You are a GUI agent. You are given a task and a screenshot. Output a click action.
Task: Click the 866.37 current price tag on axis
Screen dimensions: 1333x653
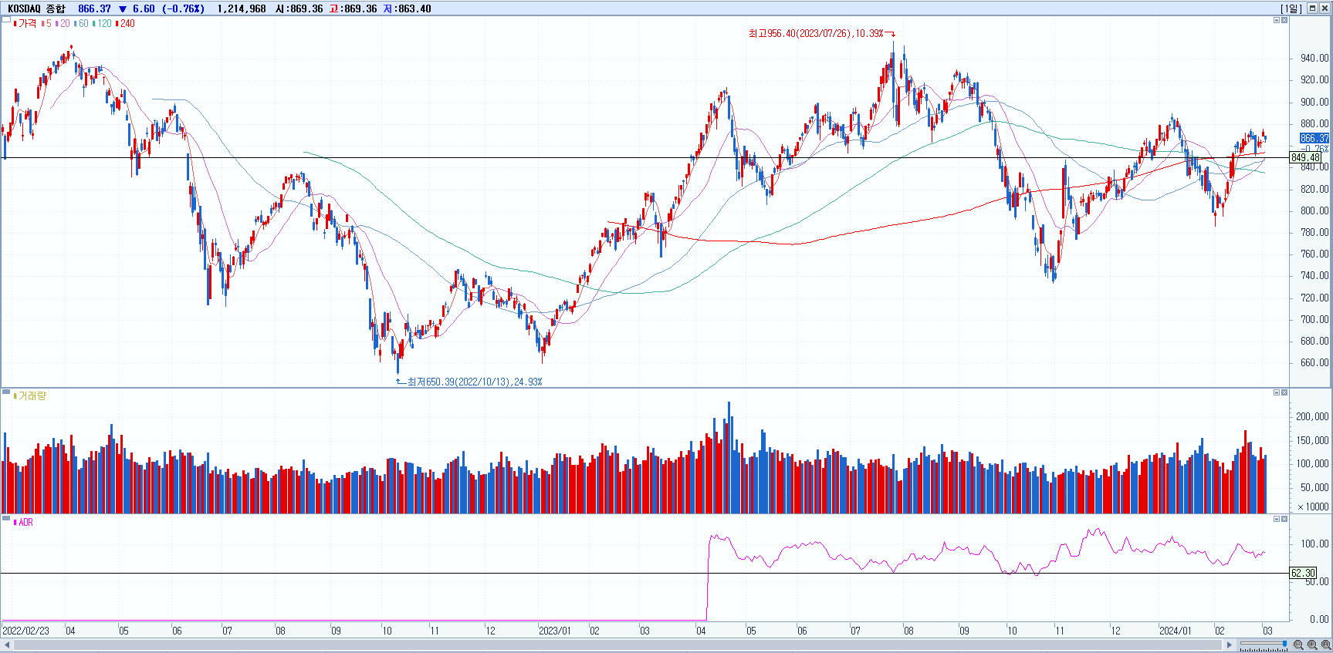click(1314, 139)
